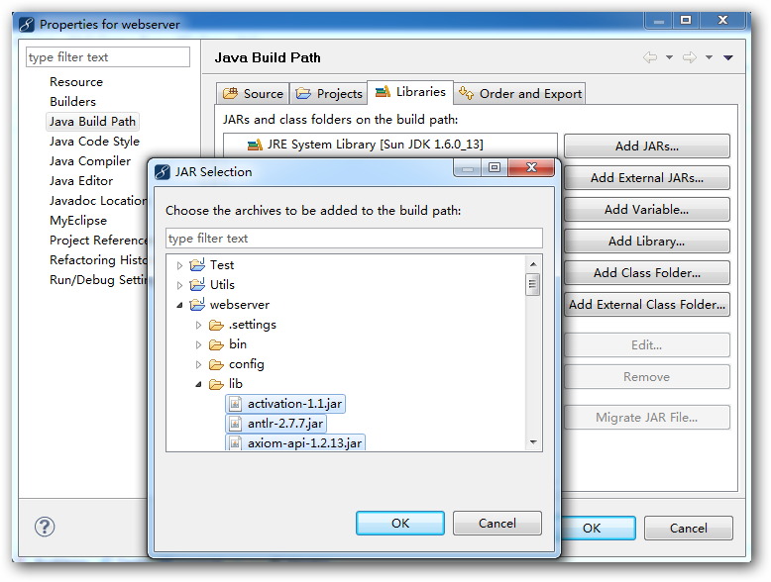Viewport: 771px width, 582px height.
Task: Expand the bin folder node
Action: [198, 344]
